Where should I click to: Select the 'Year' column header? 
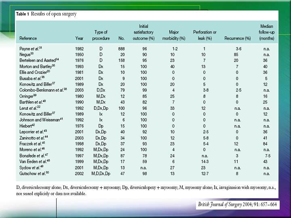click(79, 38)
